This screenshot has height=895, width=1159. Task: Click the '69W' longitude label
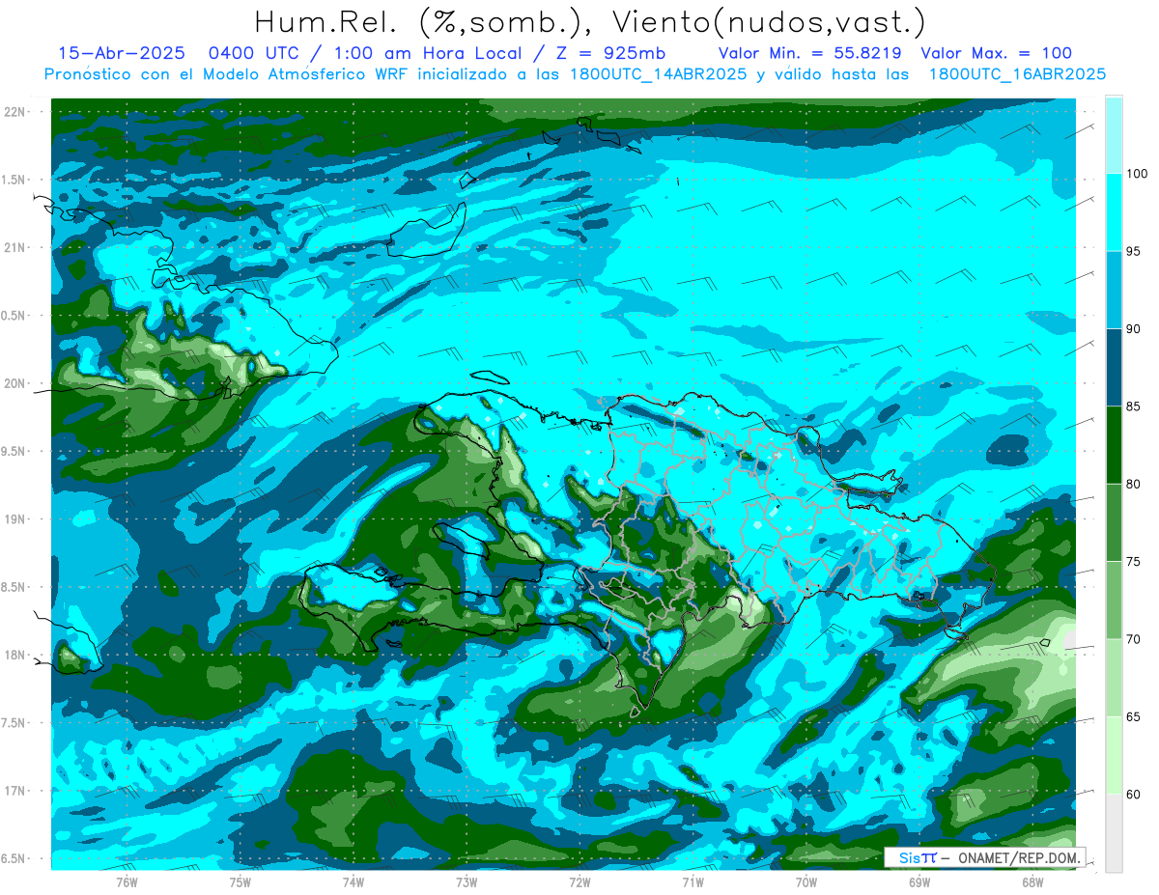tap(919, 881)
